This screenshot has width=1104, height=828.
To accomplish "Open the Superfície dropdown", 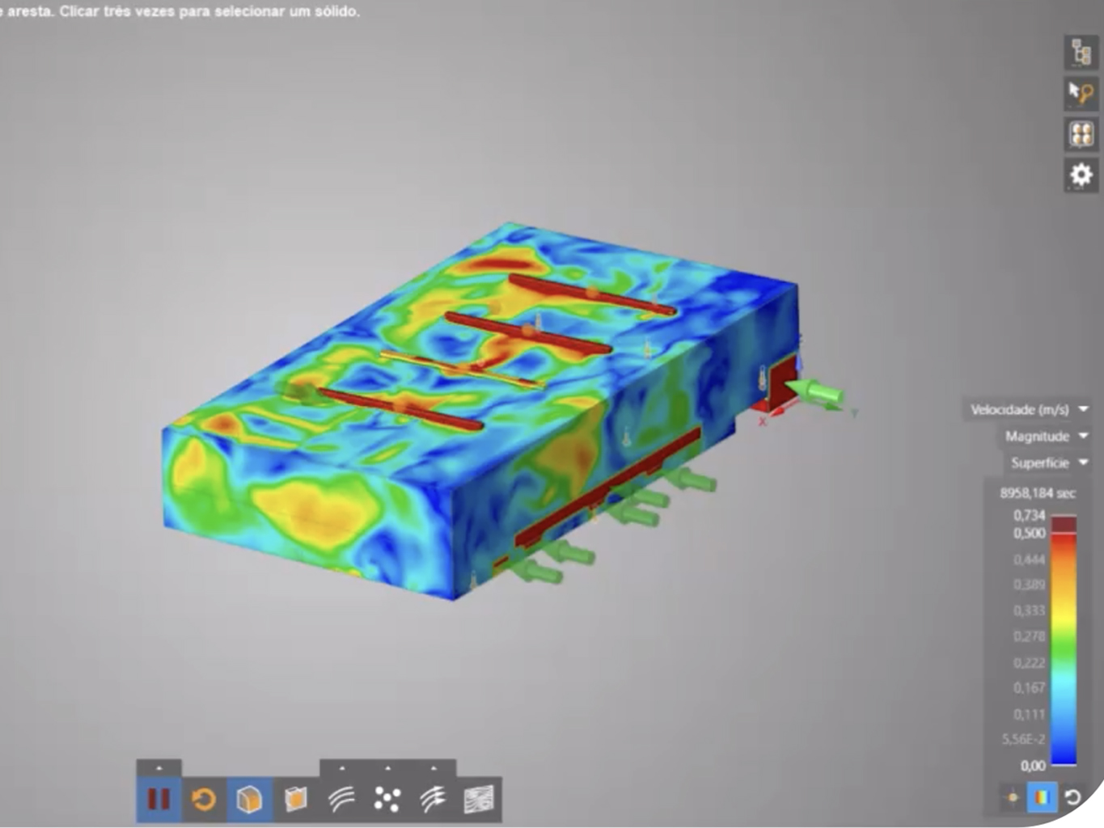I will (1048, 463).
